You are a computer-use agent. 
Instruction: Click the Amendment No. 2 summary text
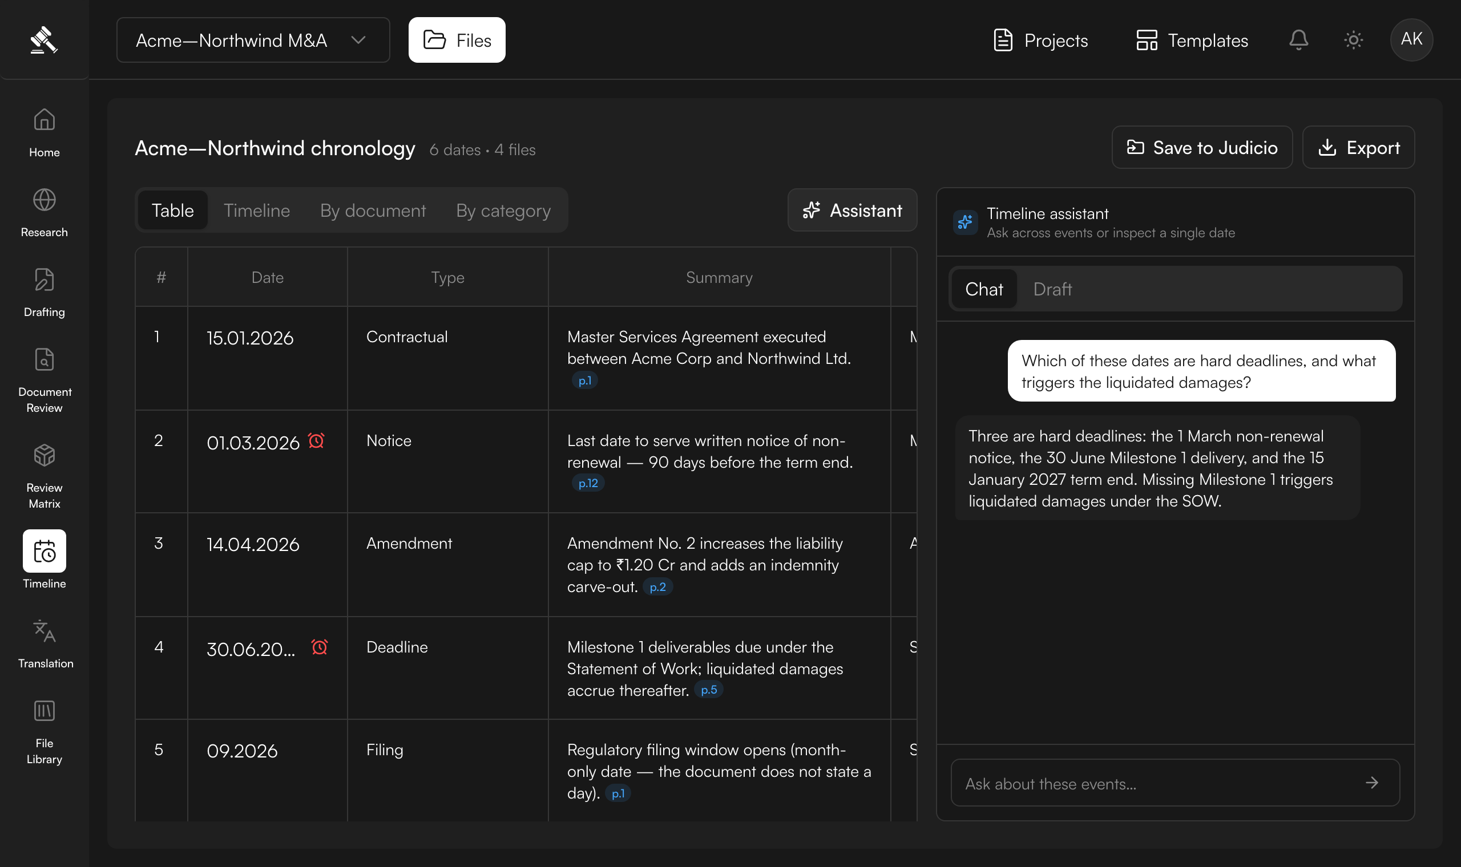[x=705, y=564]
